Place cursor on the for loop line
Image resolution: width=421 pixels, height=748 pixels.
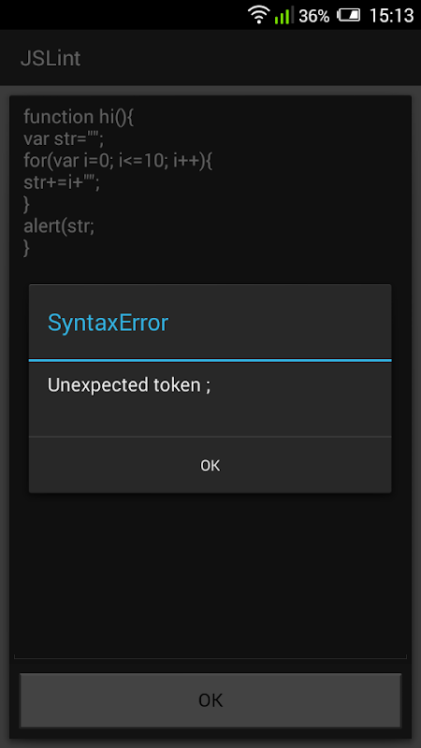118,161
